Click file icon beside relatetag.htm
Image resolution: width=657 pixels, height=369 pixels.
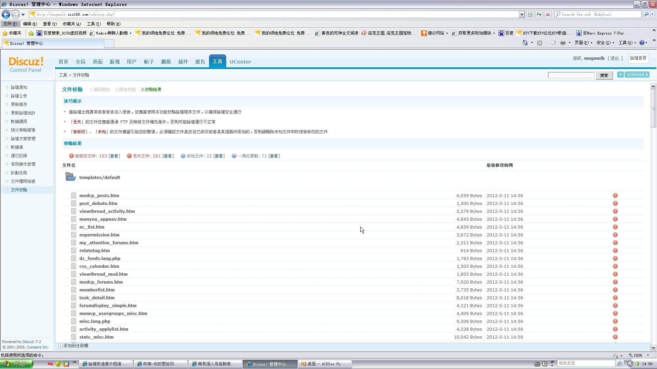(x=73, y=250)
